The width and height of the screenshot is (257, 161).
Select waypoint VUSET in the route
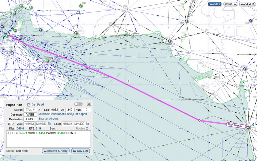point(33,133)
